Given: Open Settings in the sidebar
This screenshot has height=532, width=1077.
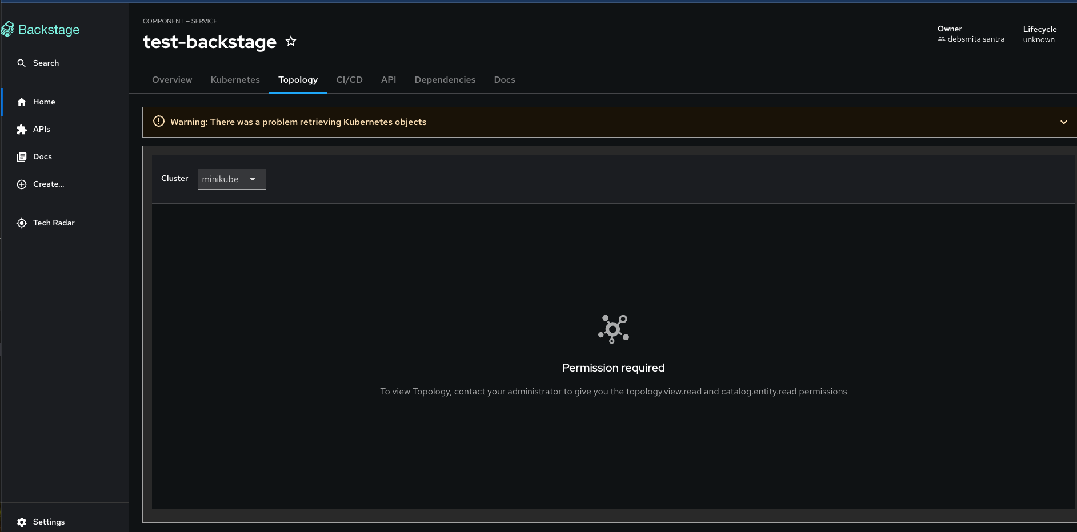Looking at the screenshot, I should pos(65,522).
